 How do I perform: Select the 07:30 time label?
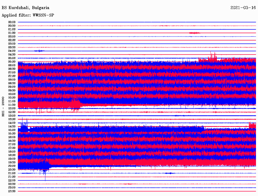pyautogui.click(x=12, y=76)
